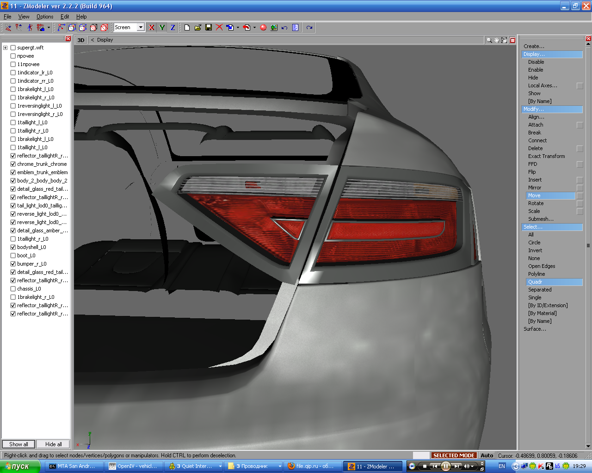592x473 pixels.
Task: Click the red X delete icon in toolbar
Action: point(219,28)
